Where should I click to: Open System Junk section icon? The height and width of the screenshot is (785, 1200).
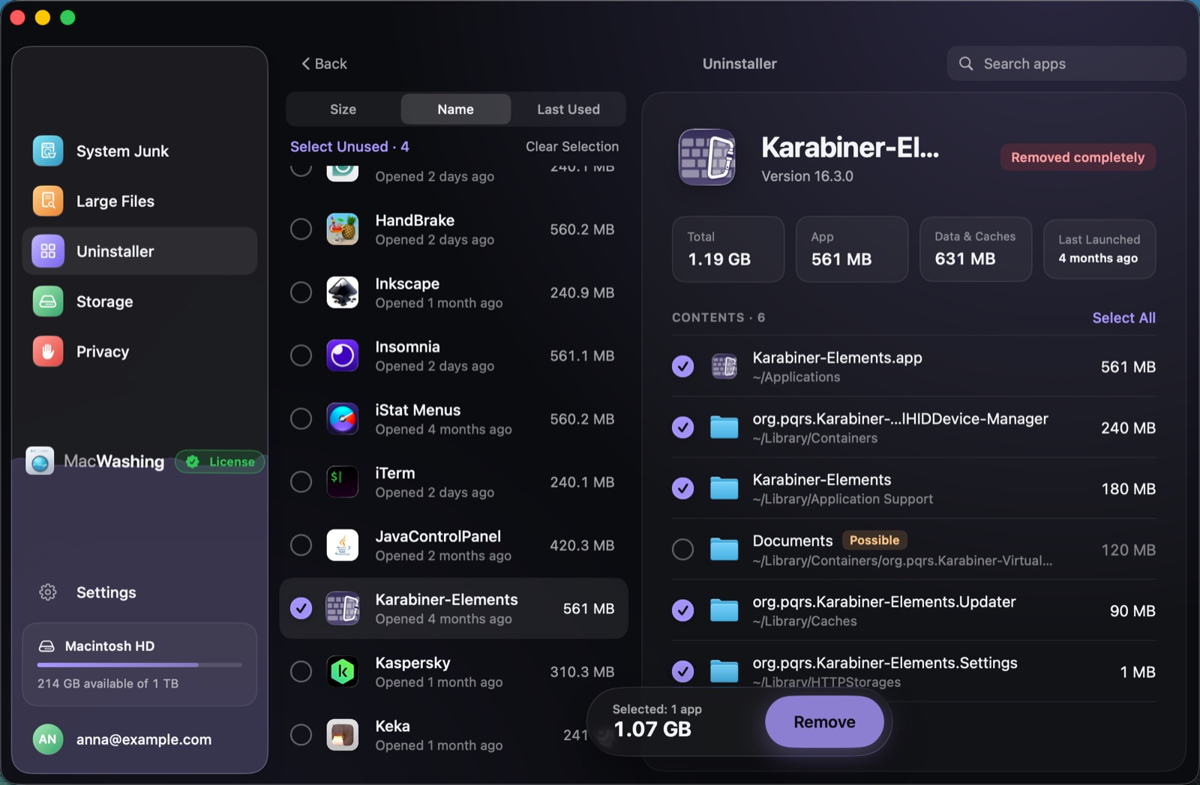(48, 151)
